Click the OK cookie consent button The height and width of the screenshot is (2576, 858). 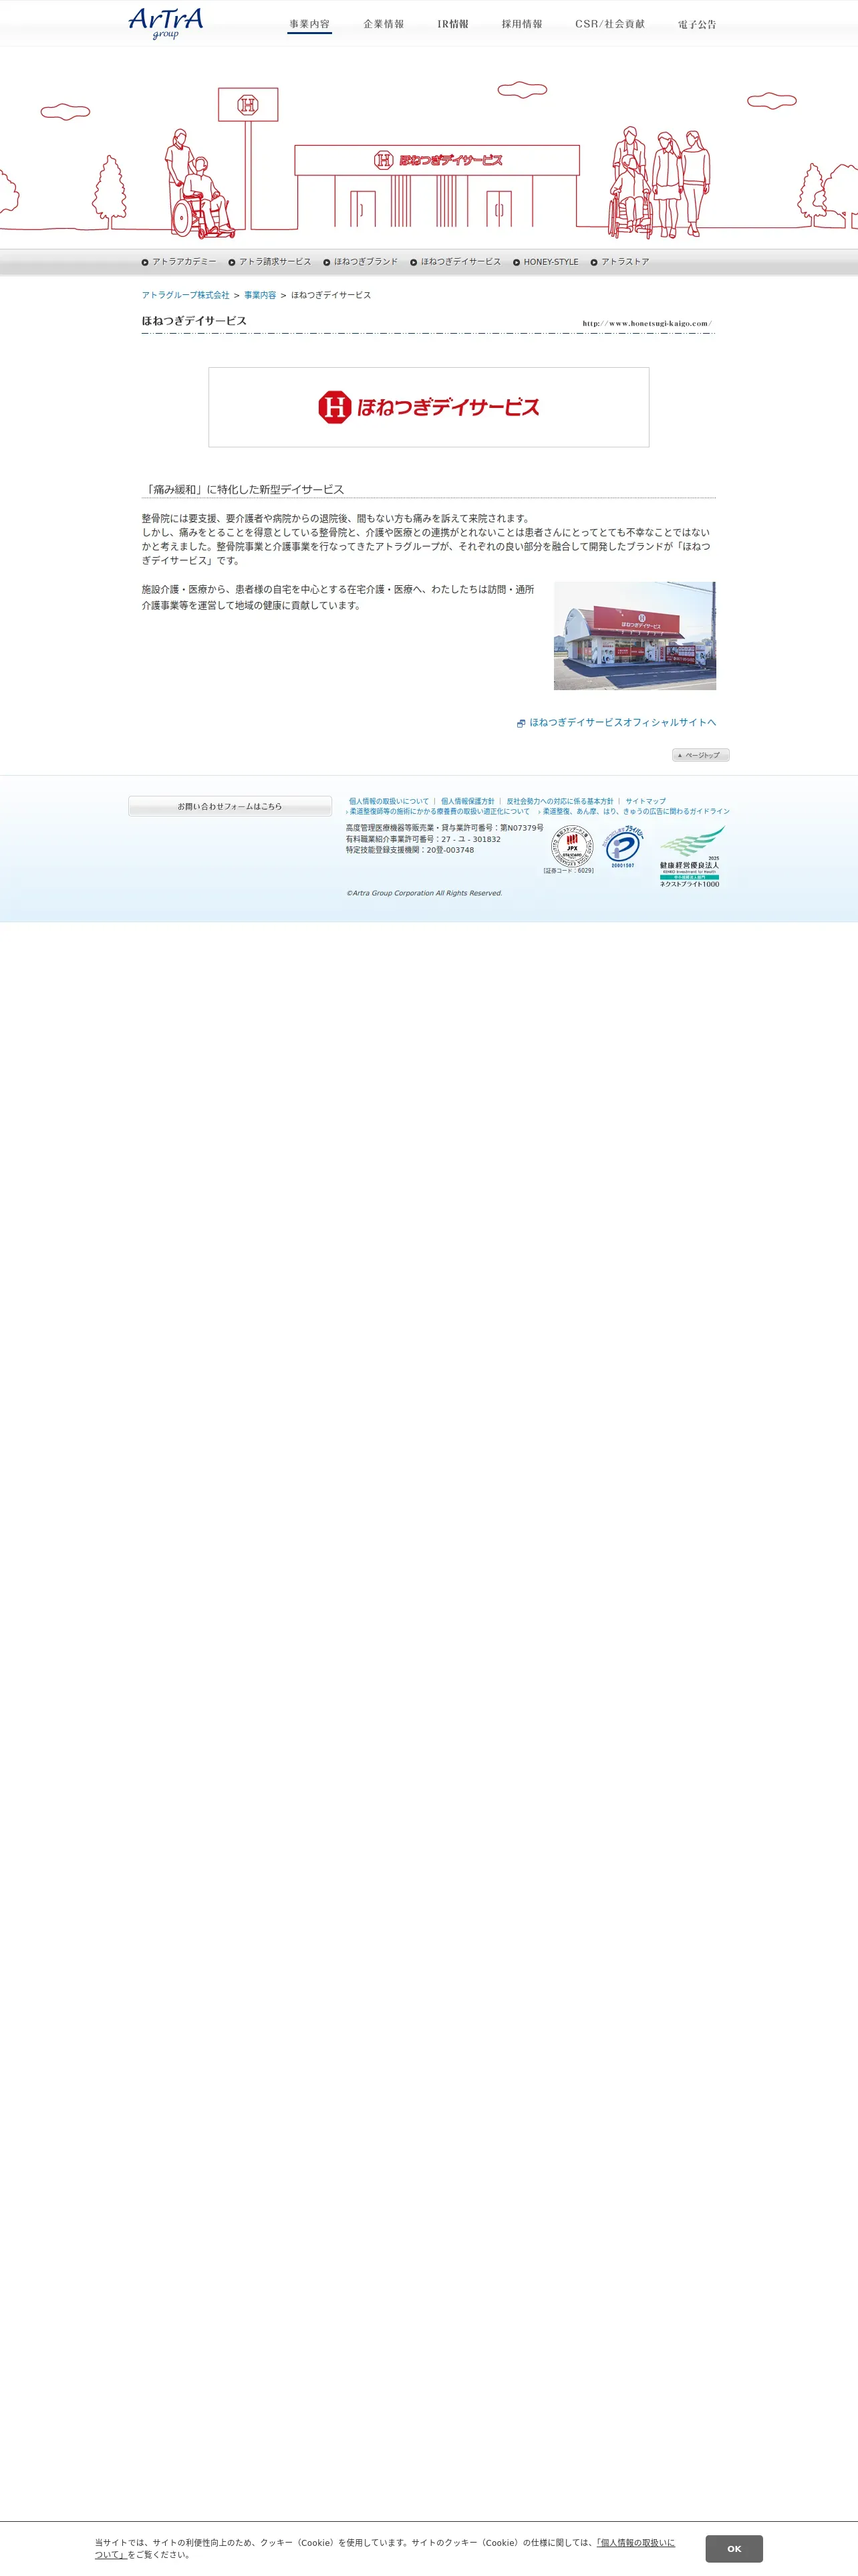(734, 2549)
